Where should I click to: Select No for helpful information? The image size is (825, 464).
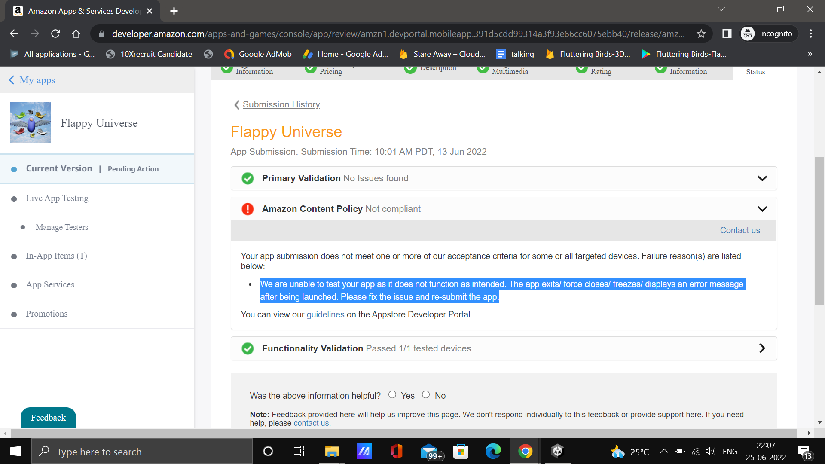coord(426,394)
